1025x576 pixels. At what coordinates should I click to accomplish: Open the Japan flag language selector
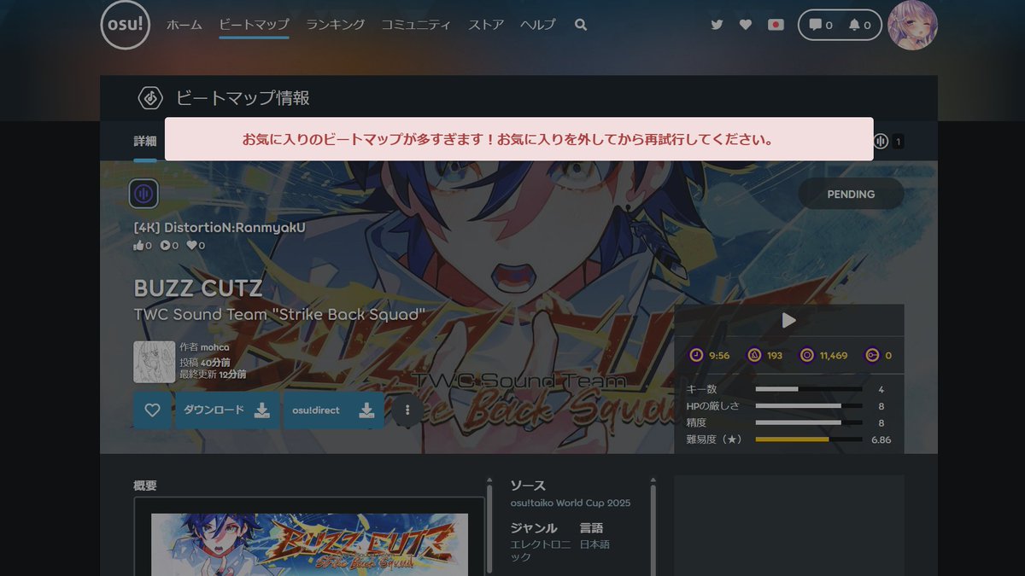point(776,25)
